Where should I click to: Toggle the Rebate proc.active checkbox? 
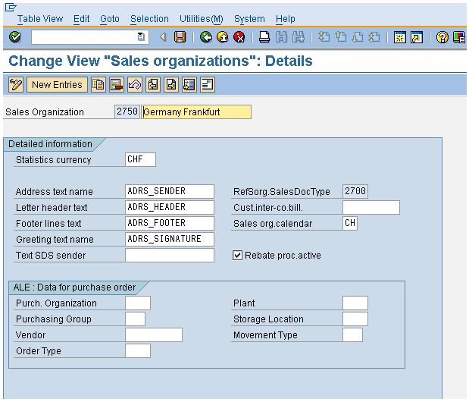pyautogui.click(x=238, y=256)
